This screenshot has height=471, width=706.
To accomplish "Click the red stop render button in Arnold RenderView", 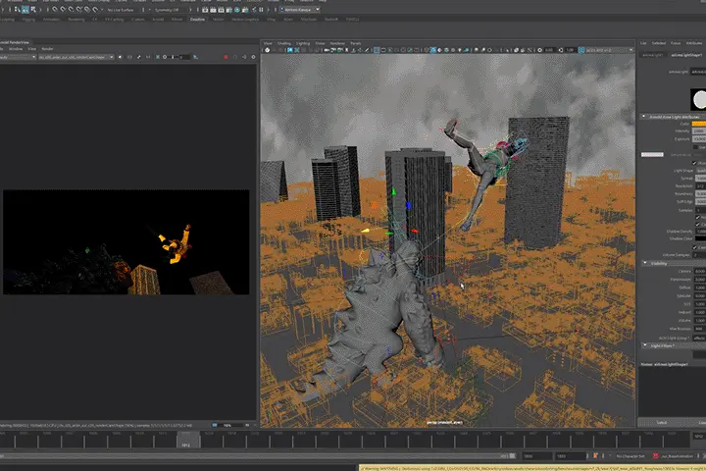I will pyautogui.click(x=226, y=57).
